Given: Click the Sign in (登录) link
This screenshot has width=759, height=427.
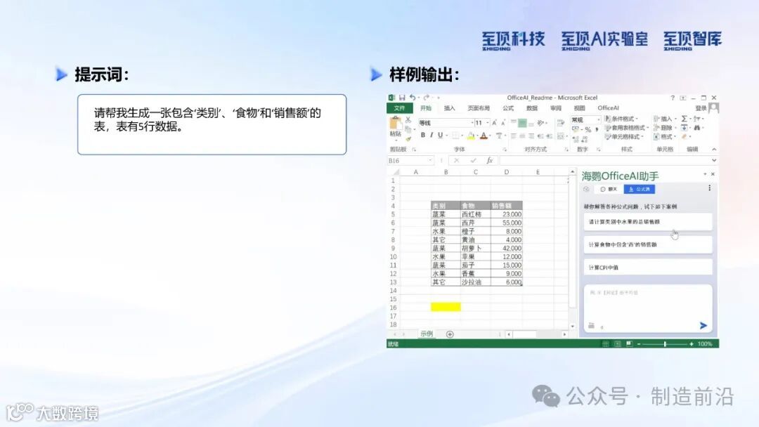Looking at the screenshot, I should click(x=701, y=108).
